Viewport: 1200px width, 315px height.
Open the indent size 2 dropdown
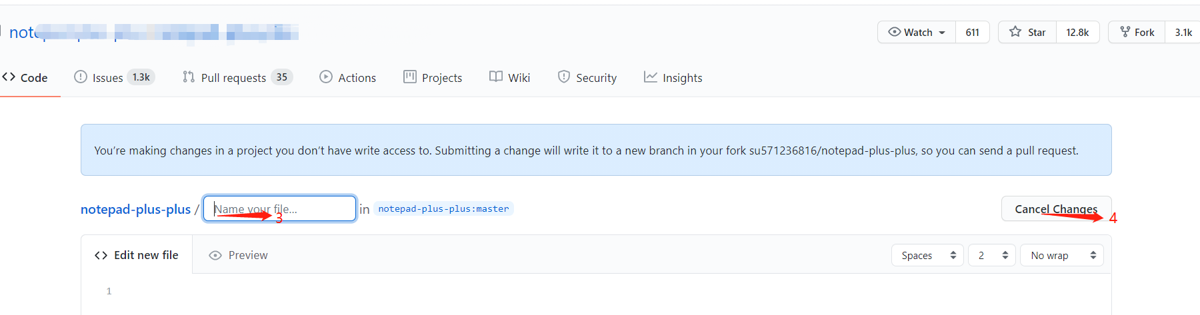coord(992,255)
